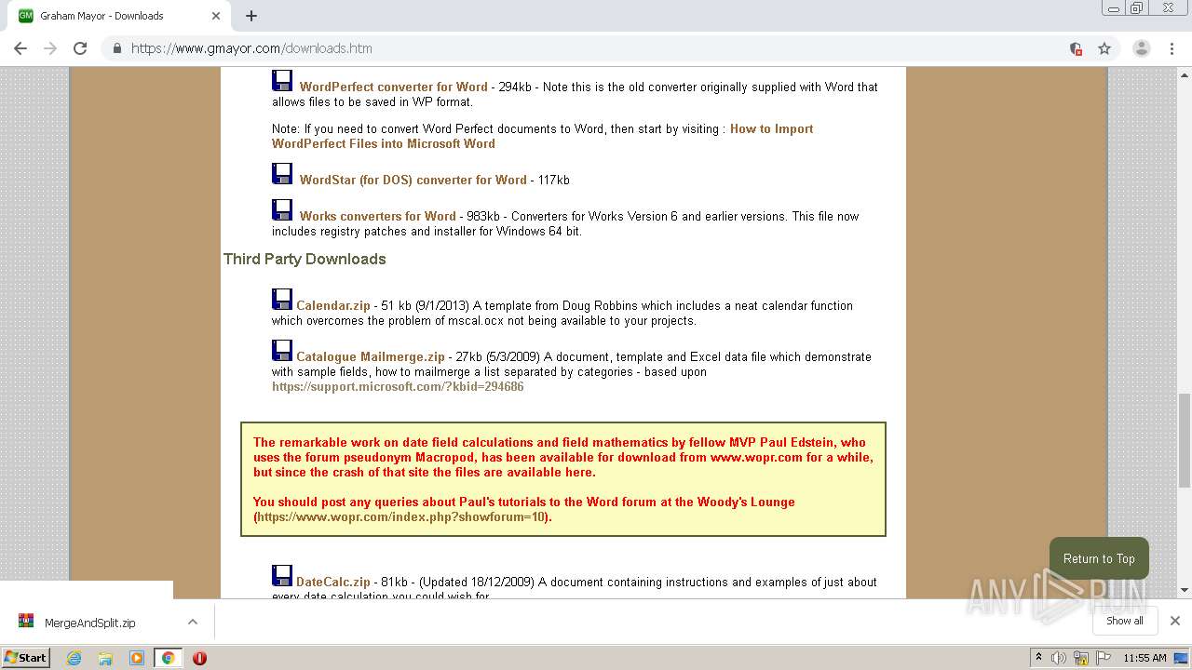Show hidden system tray icons
The width and height of the screenshot is (1192, 670).
[x=1038, y=658]
